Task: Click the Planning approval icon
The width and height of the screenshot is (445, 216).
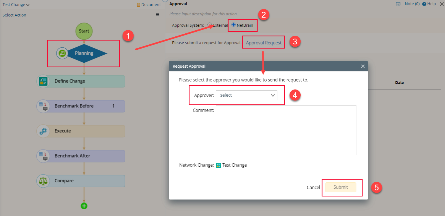Action: coord(62,53)
